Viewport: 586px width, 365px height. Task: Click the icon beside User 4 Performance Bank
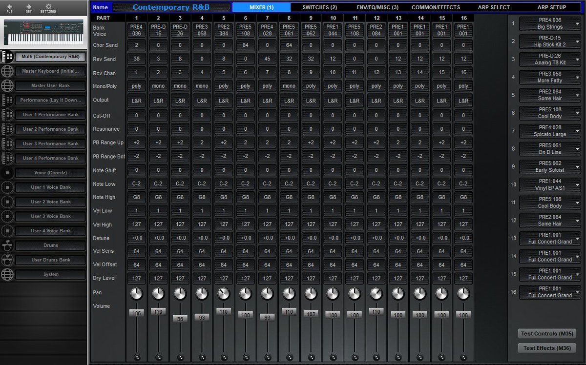(x=7, y=158)
